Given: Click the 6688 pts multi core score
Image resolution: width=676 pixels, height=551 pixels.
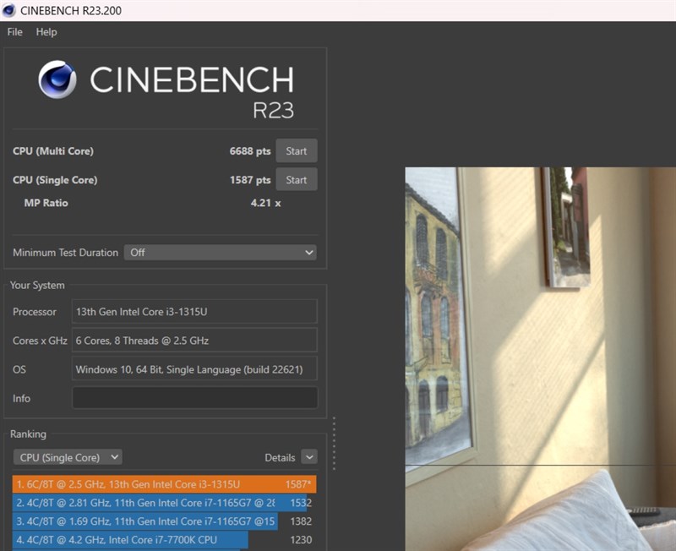Looking at the screenshot, I should 250,151.
